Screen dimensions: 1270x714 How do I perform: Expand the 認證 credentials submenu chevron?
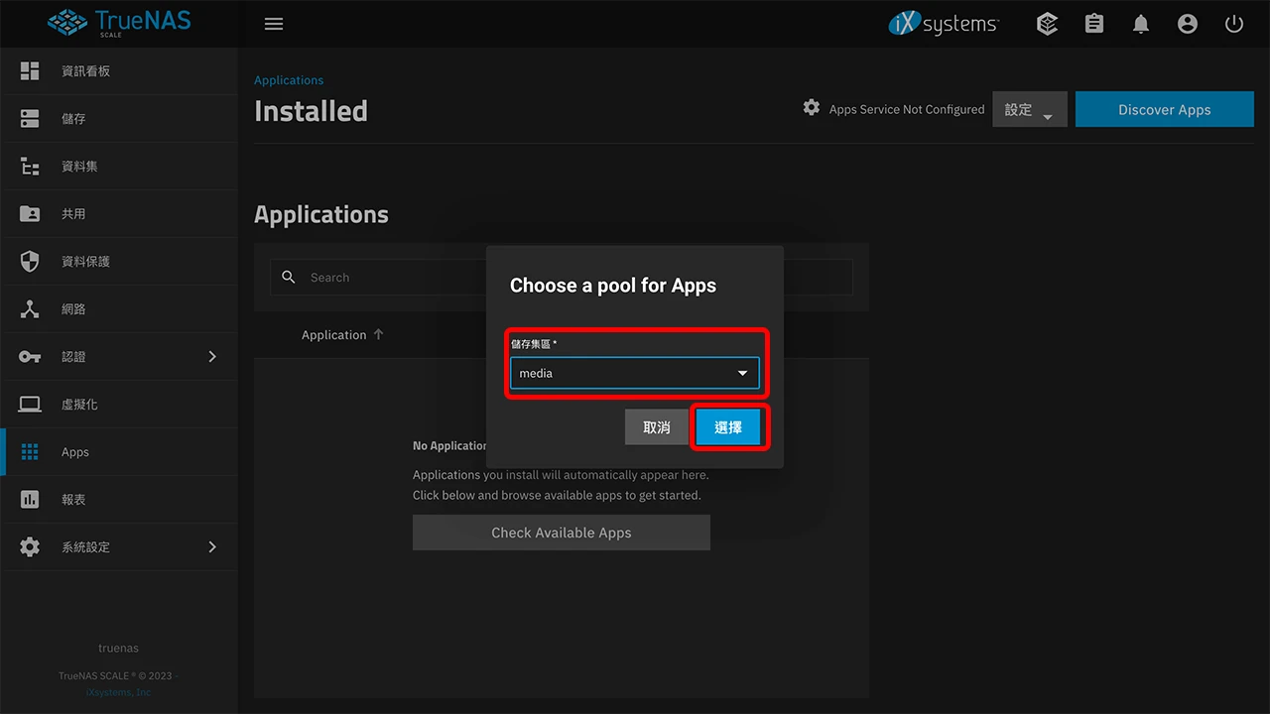click(x=211, y=356)
